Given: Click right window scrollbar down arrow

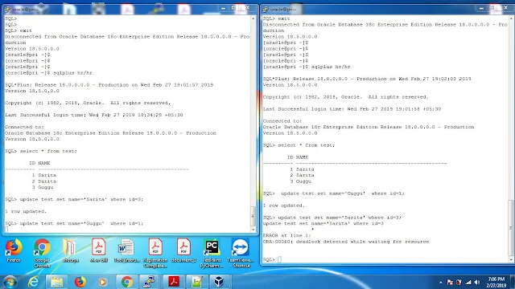Looking at the screenshot, I should (x=511, y=260).
